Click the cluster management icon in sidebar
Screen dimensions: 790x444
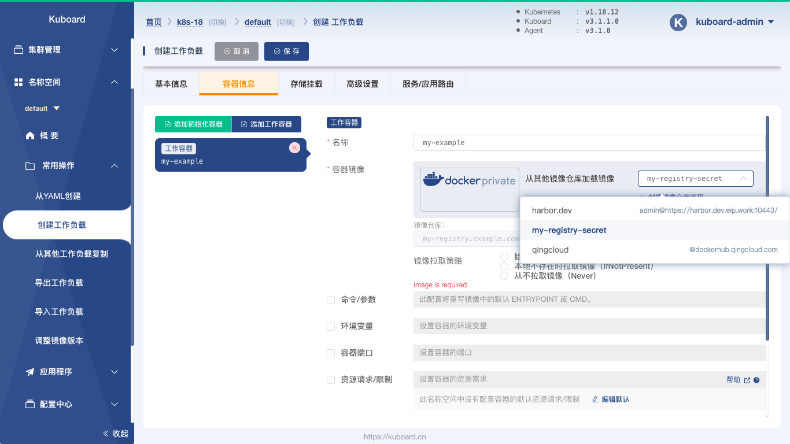pos(19,50)
